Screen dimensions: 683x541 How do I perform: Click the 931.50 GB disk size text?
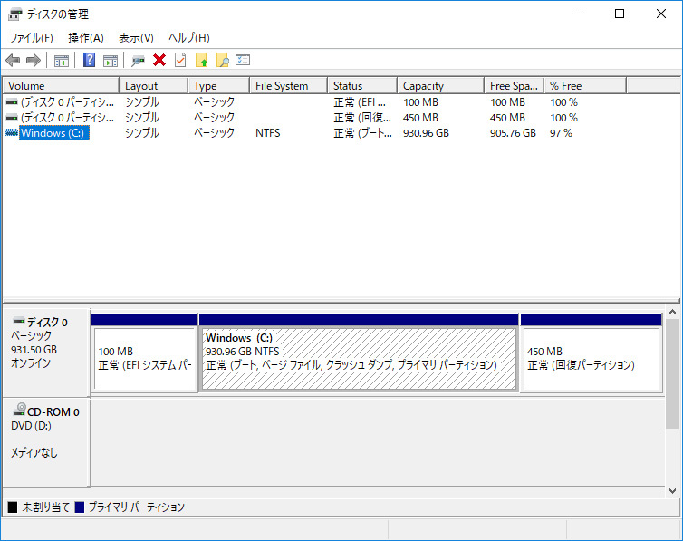pos(34,350)
